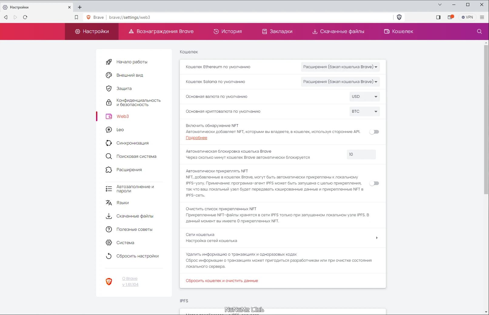489x315 pixels.
Task: Open the tab search chevron in title bar
Action: pos(440,5)
